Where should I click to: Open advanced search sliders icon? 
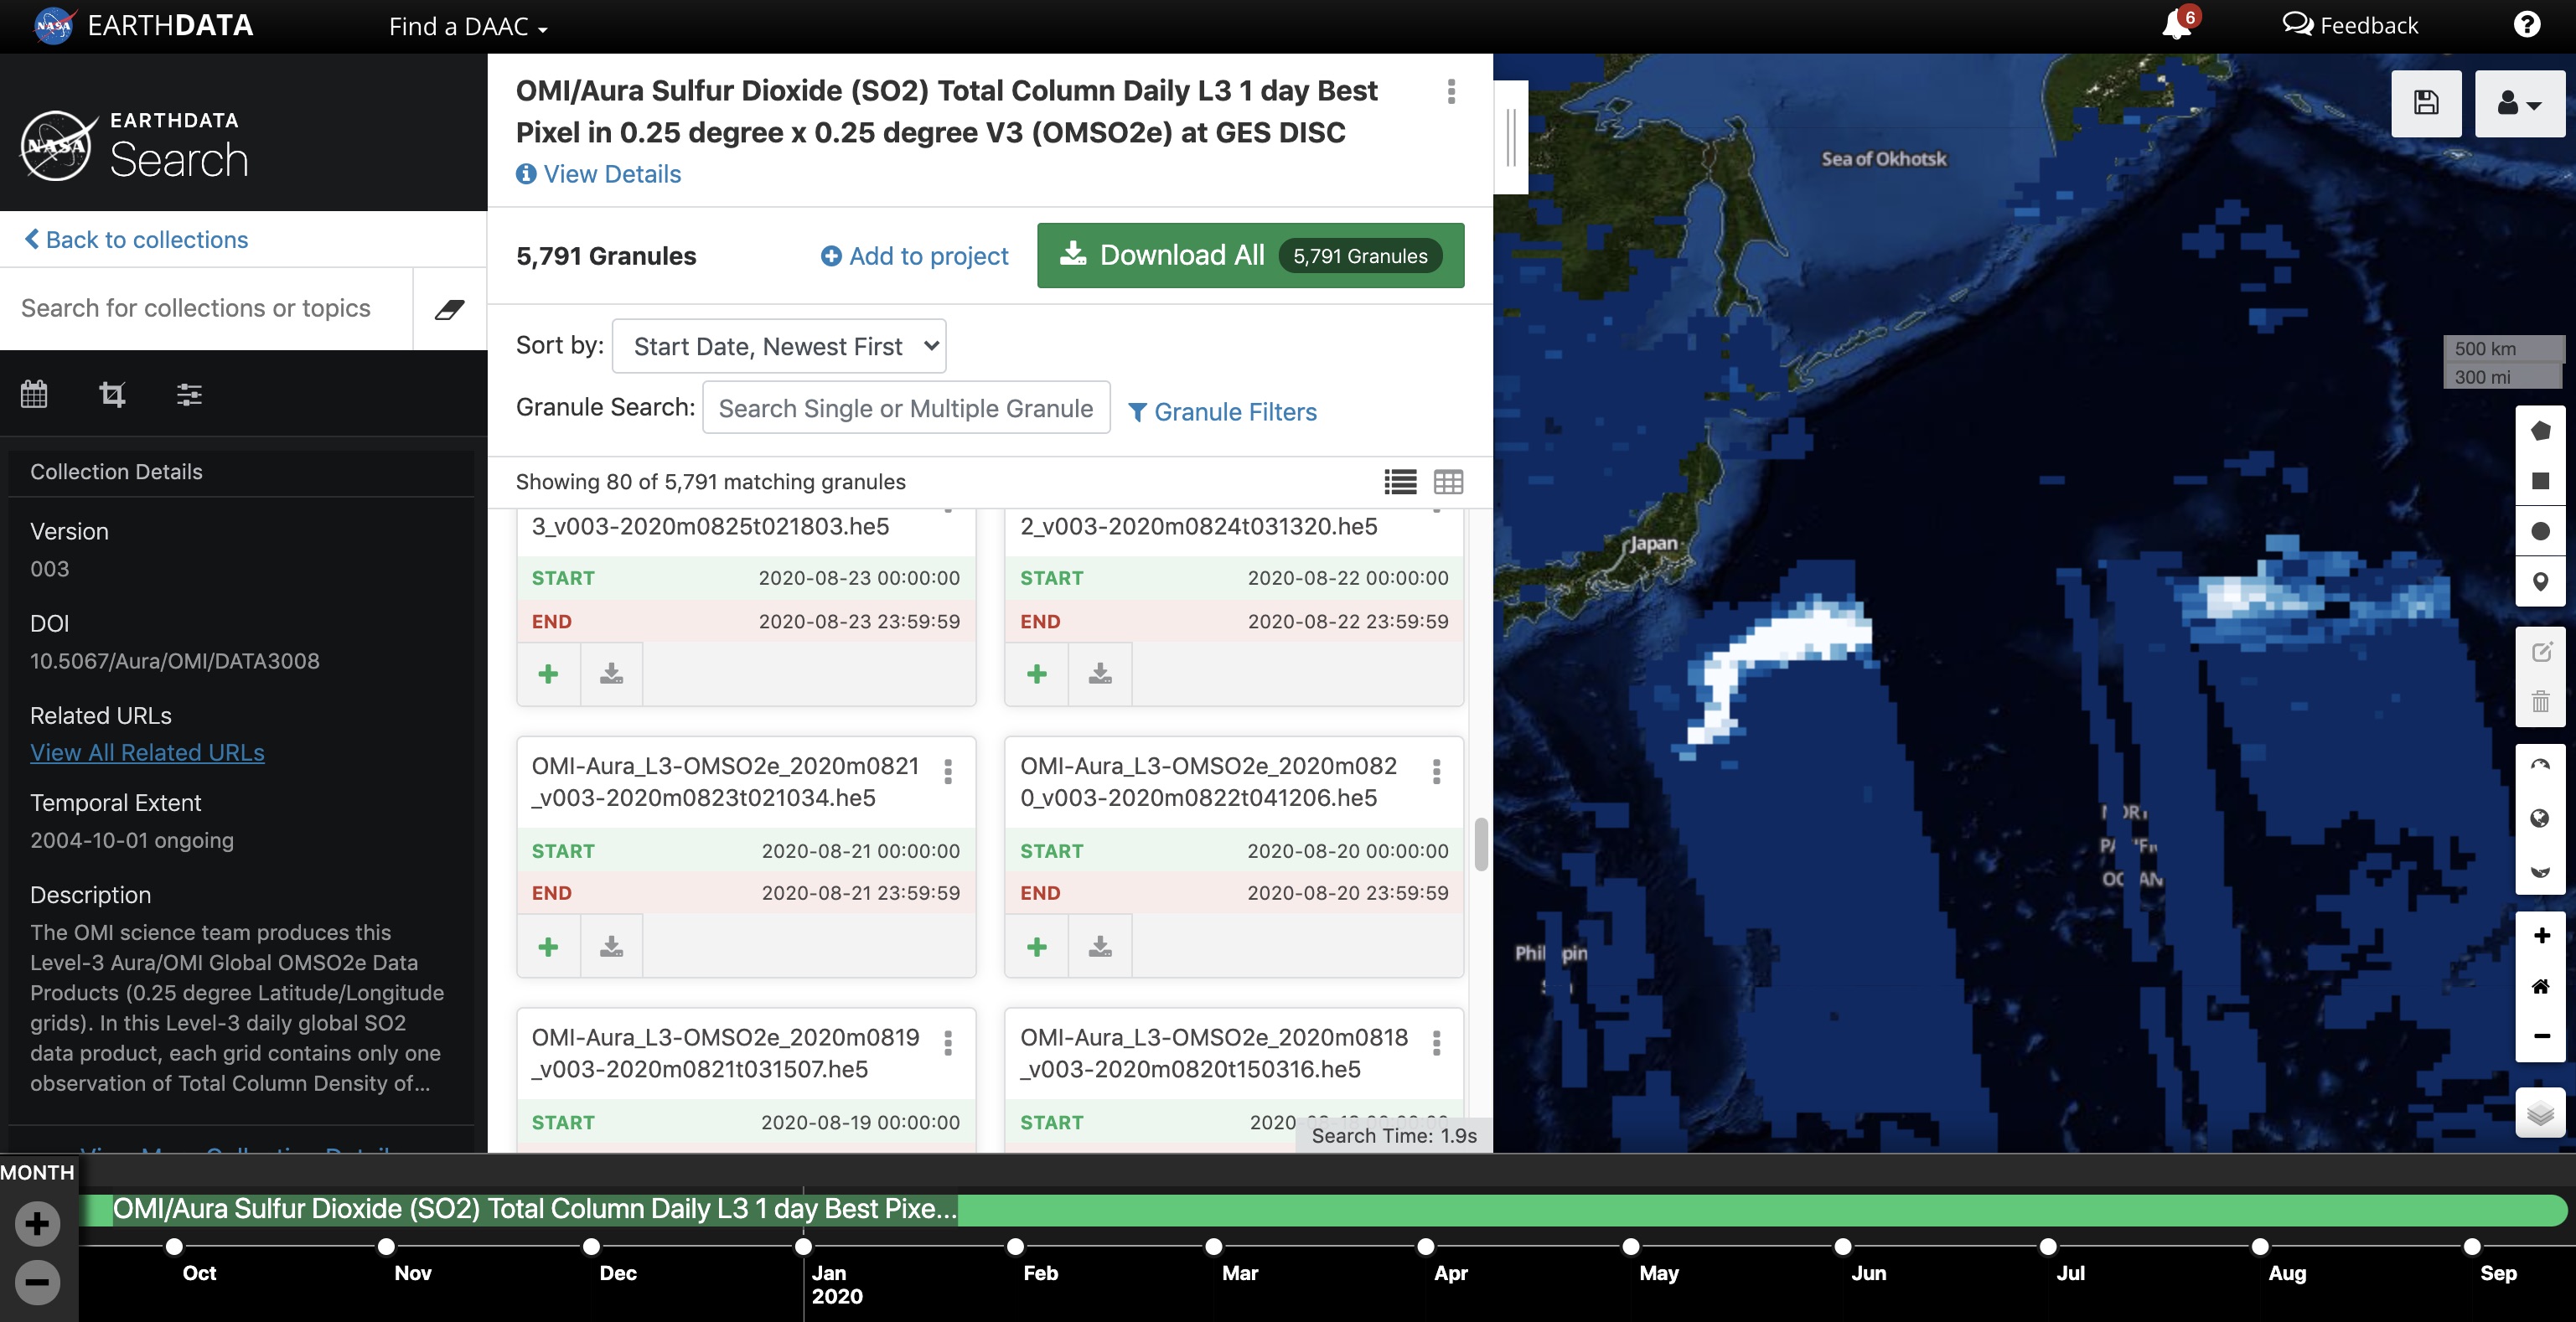point(189,394)
